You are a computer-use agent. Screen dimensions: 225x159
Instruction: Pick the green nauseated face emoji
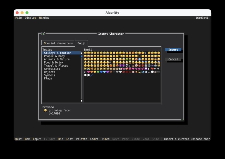127,59
